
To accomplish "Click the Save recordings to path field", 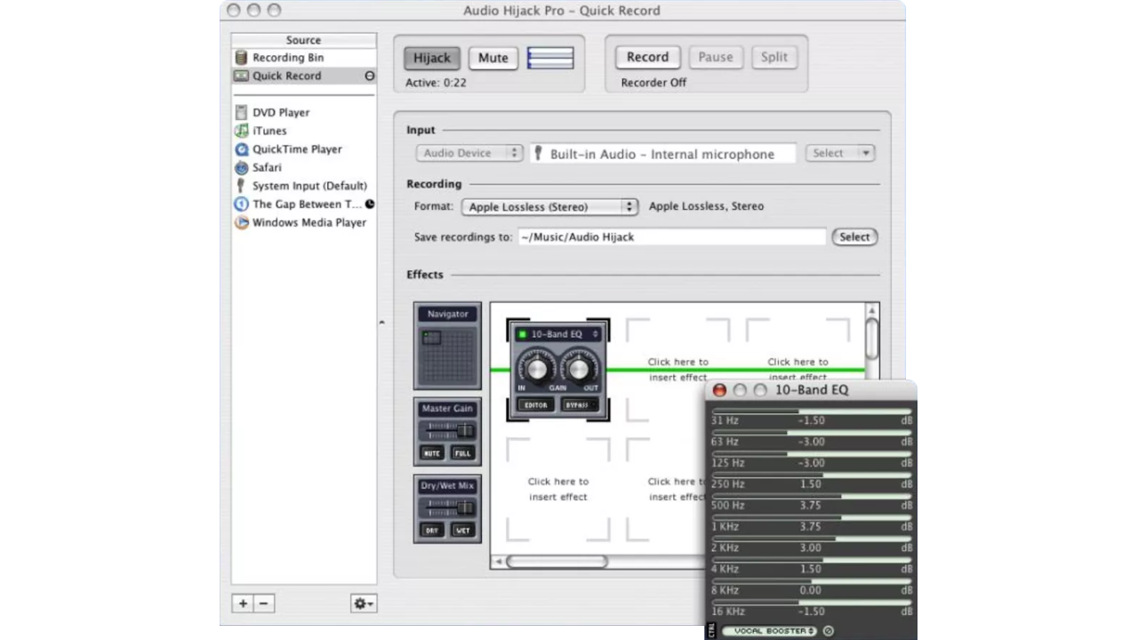I will (x=672, y=236).
